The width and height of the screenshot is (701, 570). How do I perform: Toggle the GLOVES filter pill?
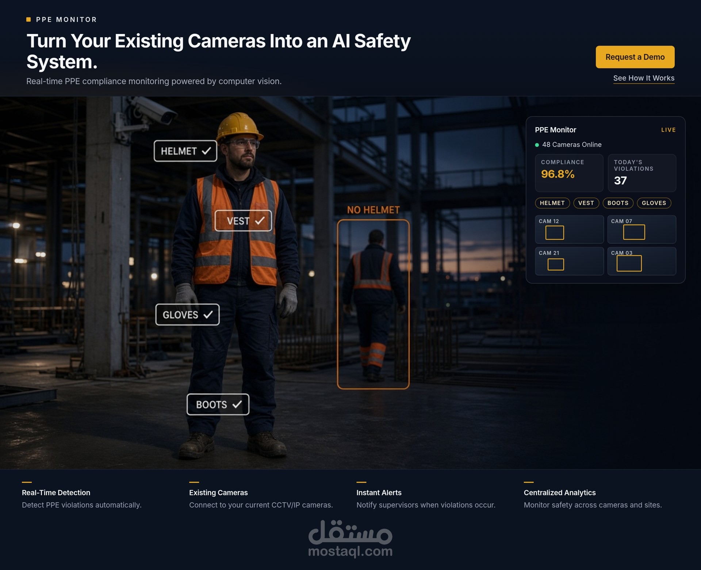(x=654, y=203)
